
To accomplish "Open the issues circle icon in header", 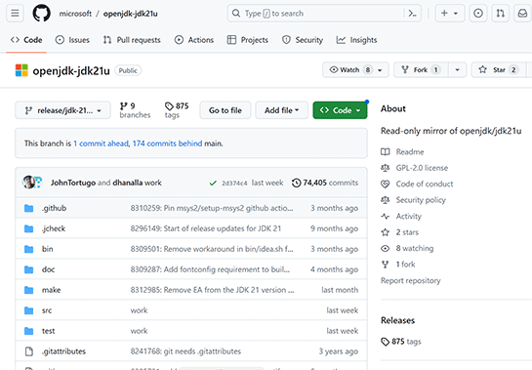I will tap(478, 14).
